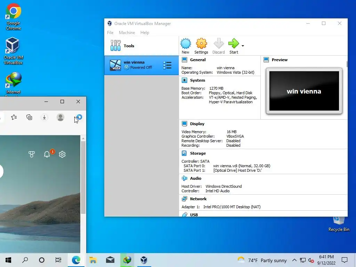This screenshot has height=267, width=356.
Task: Click the Audio section header
Action: click(195, 178)
